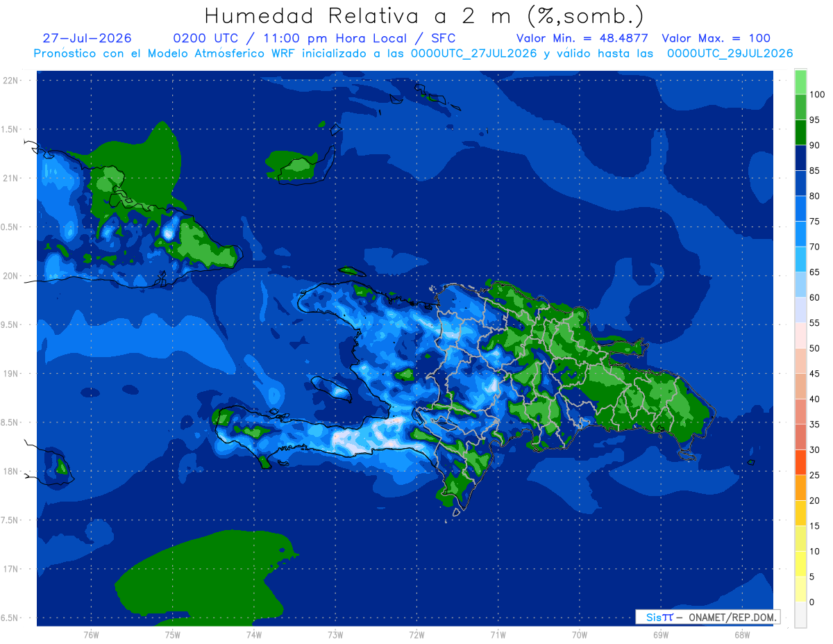
Task: Click the title 'Humedad Relativa a 2 m (%,somb.)'
Action: tap(424, 15)
